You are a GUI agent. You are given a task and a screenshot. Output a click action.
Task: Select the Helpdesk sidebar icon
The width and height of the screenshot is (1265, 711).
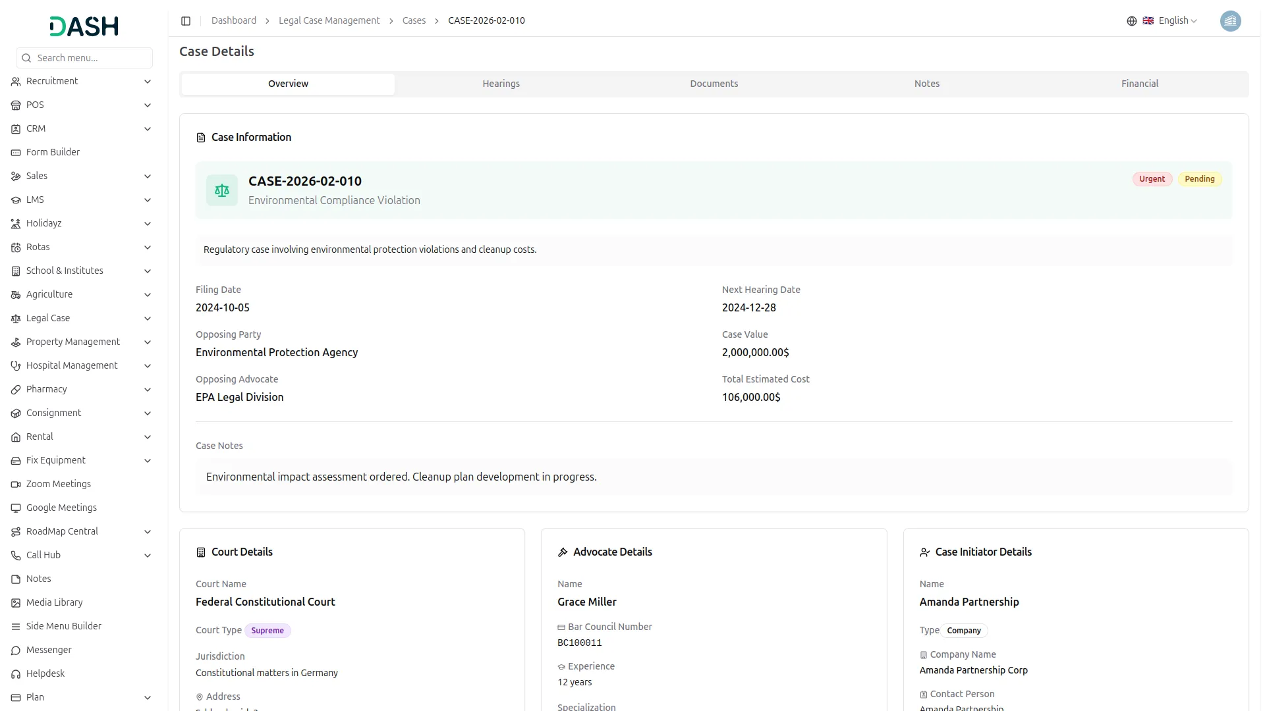pyautogui.click(x=15, y=673)
